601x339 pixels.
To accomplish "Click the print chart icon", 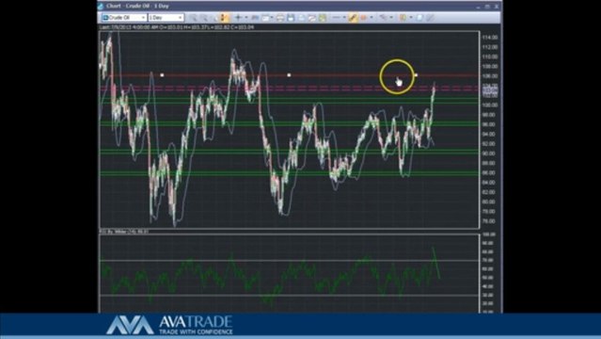I will coord(280,18).
